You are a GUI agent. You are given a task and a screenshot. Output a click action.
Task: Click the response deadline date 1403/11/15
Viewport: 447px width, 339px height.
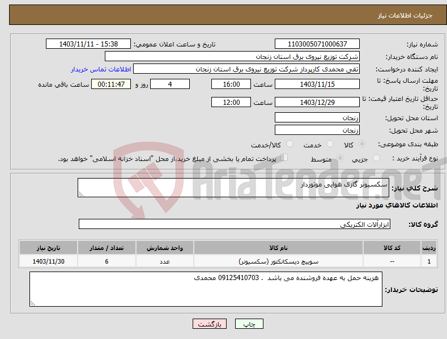point(317,84)
